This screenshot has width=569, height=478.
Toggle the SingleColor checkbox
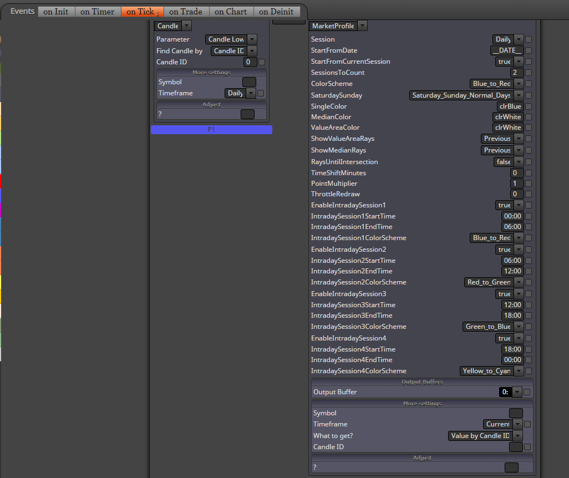[529, 106]
